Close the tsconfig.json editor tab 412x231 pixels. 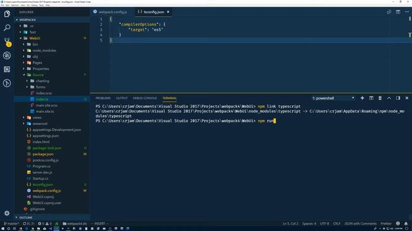pos(168,12)
